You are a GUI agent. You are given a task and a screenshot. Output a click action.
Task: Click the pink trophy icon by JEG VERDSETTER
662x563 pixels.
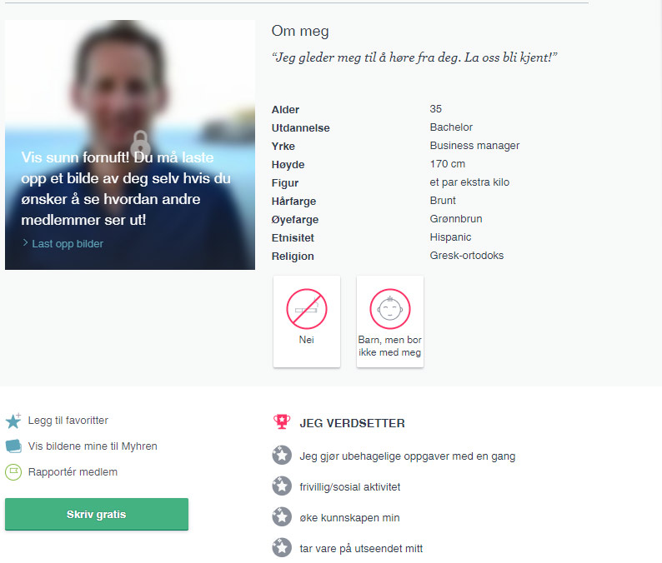click(x=282, y=421)
